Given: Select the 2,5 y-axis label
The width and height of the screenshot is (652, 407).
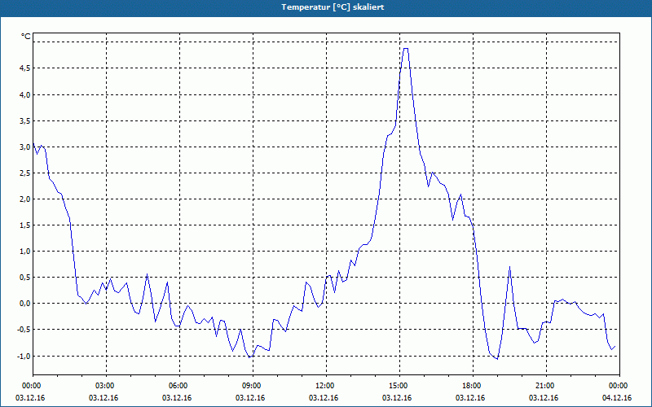Looking at the screenshot, I should (25, 173).
